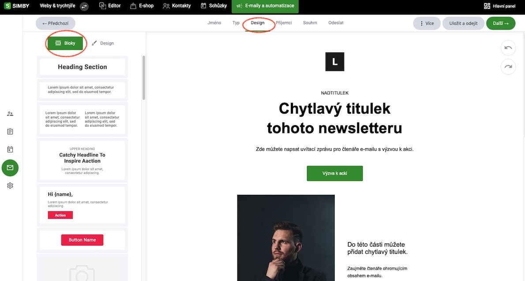Select the green envelope email icon

pyautogui.click(x=10, y=168)
